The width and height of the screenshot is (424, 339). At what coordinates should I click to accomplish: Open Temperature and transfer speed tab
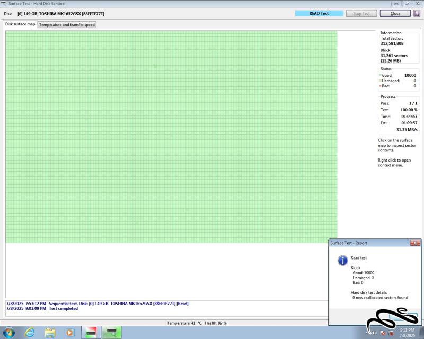[67, 24]
